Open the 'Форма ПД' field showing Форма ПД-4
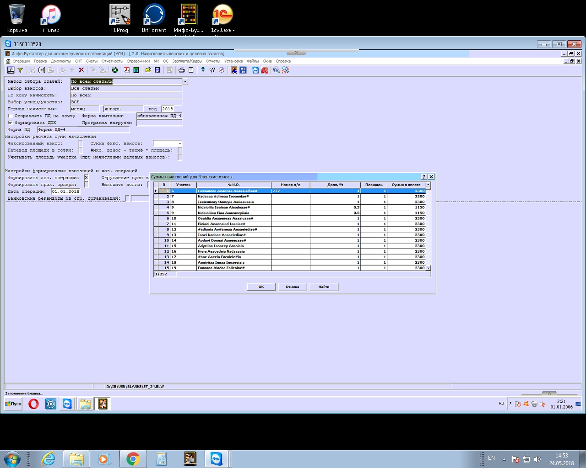Image resolution: width=586 pixels, height=468 pixels. [83, 129]
